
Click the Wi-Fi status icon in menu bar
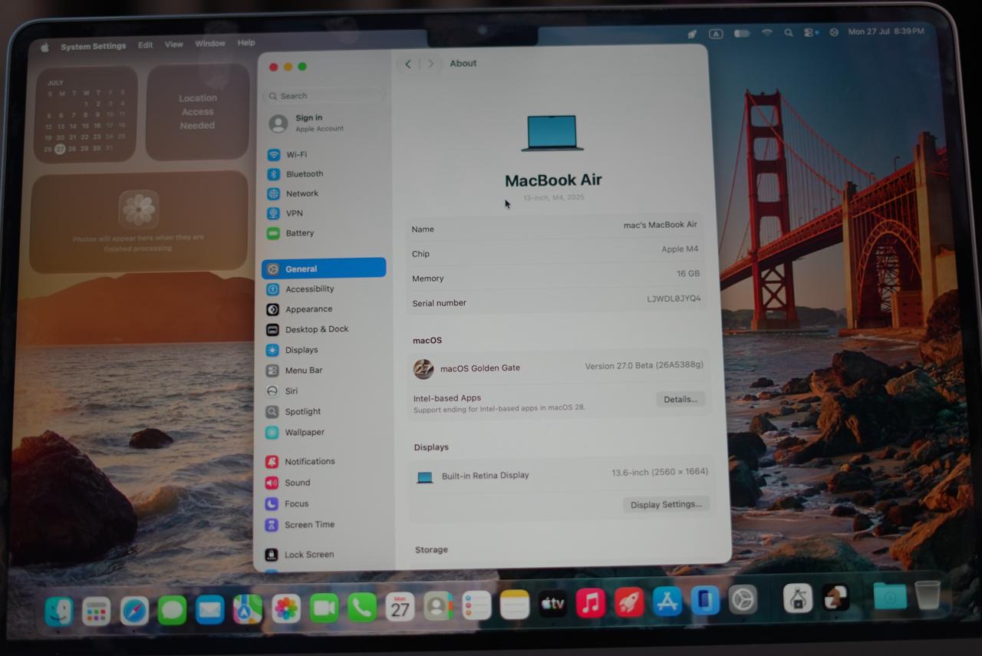coord(766,33)
